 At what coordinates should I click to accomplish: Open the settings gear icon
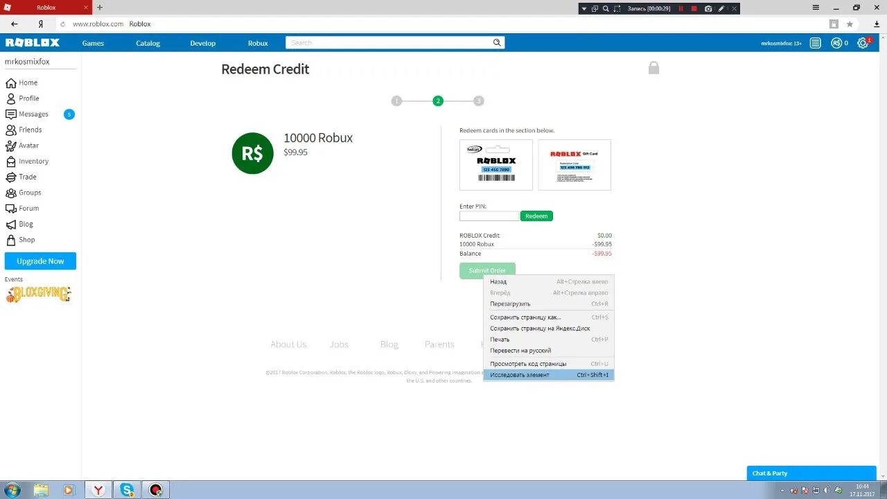click(x=863, y=43)
